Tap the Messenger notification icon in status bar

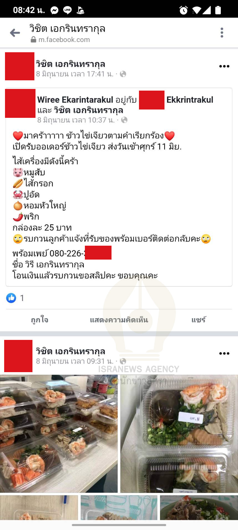(x=54, y=11)
